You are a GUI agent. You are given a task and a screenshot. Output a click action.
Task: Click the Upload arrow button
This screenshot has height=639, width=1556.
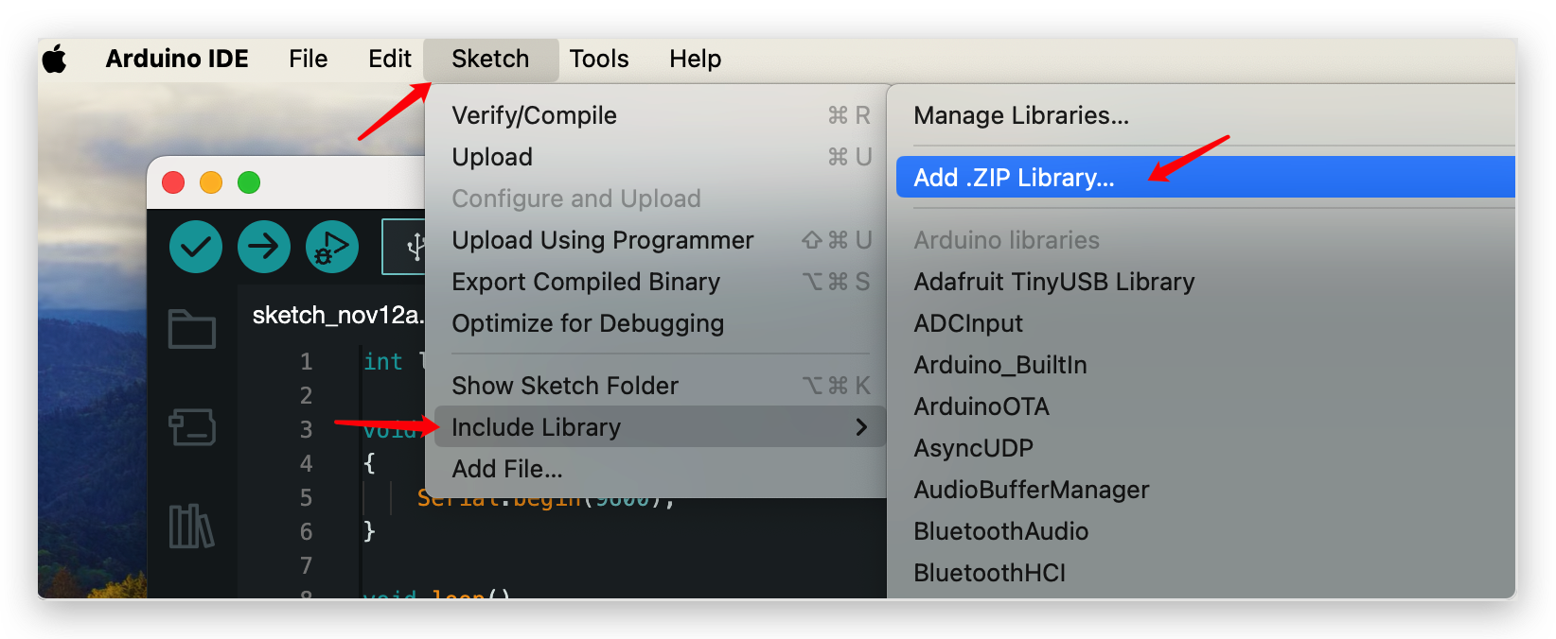coord(264,247)
